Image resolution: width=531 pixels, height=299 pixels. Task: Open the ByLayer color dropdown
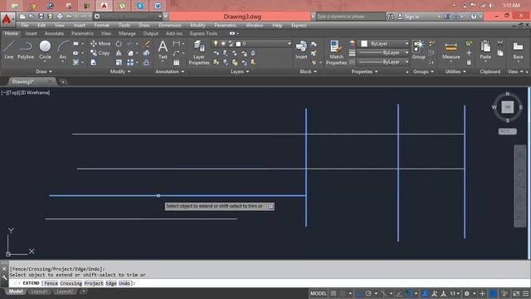click(x=407, y=44)
